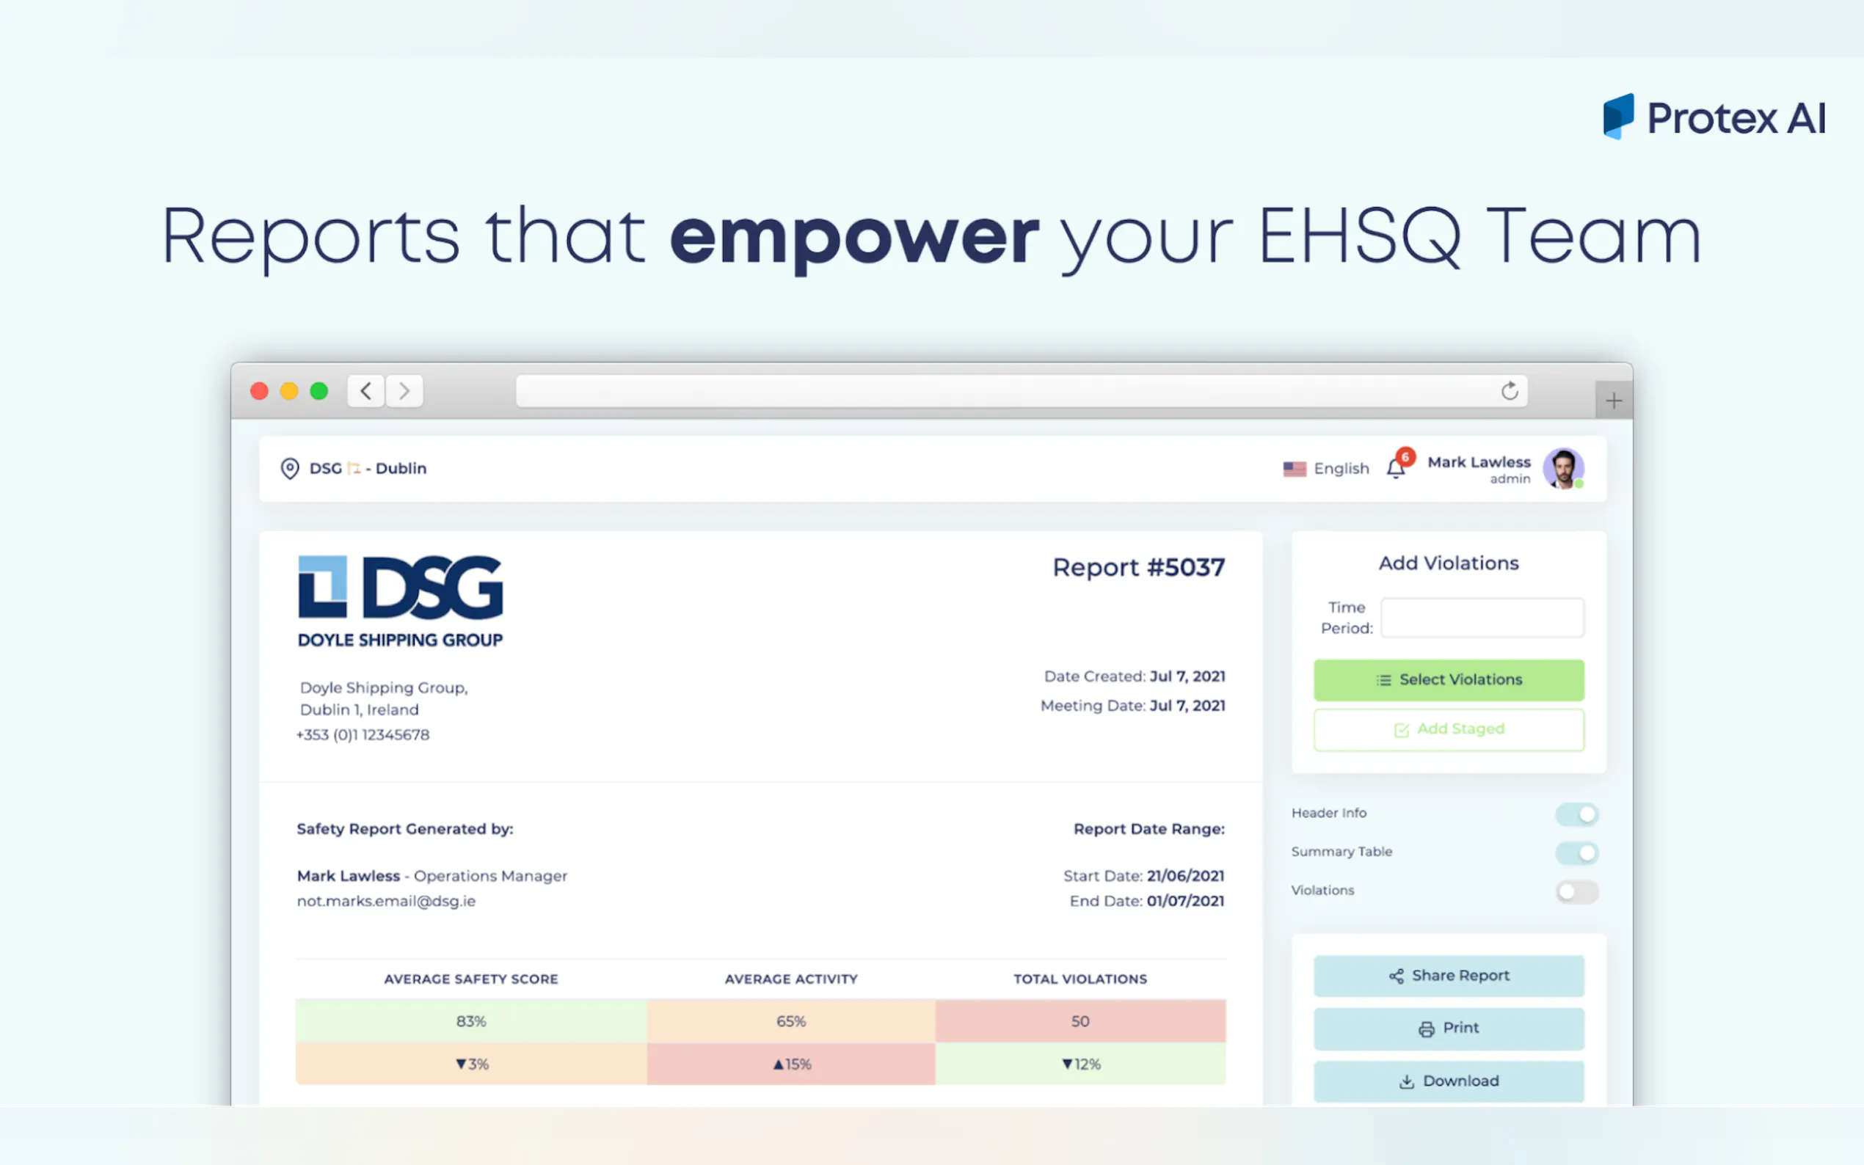Disable the Summary Table switch
Screen dimensions: 1864x1165
tap(1576, 852)
